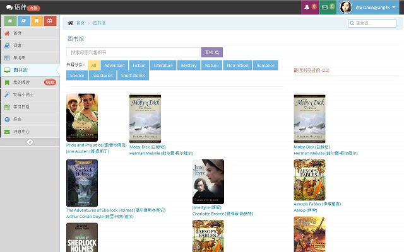This screenshot has height=252, width=404.
Task: Filter books by Nature
Action: [212, 66]
